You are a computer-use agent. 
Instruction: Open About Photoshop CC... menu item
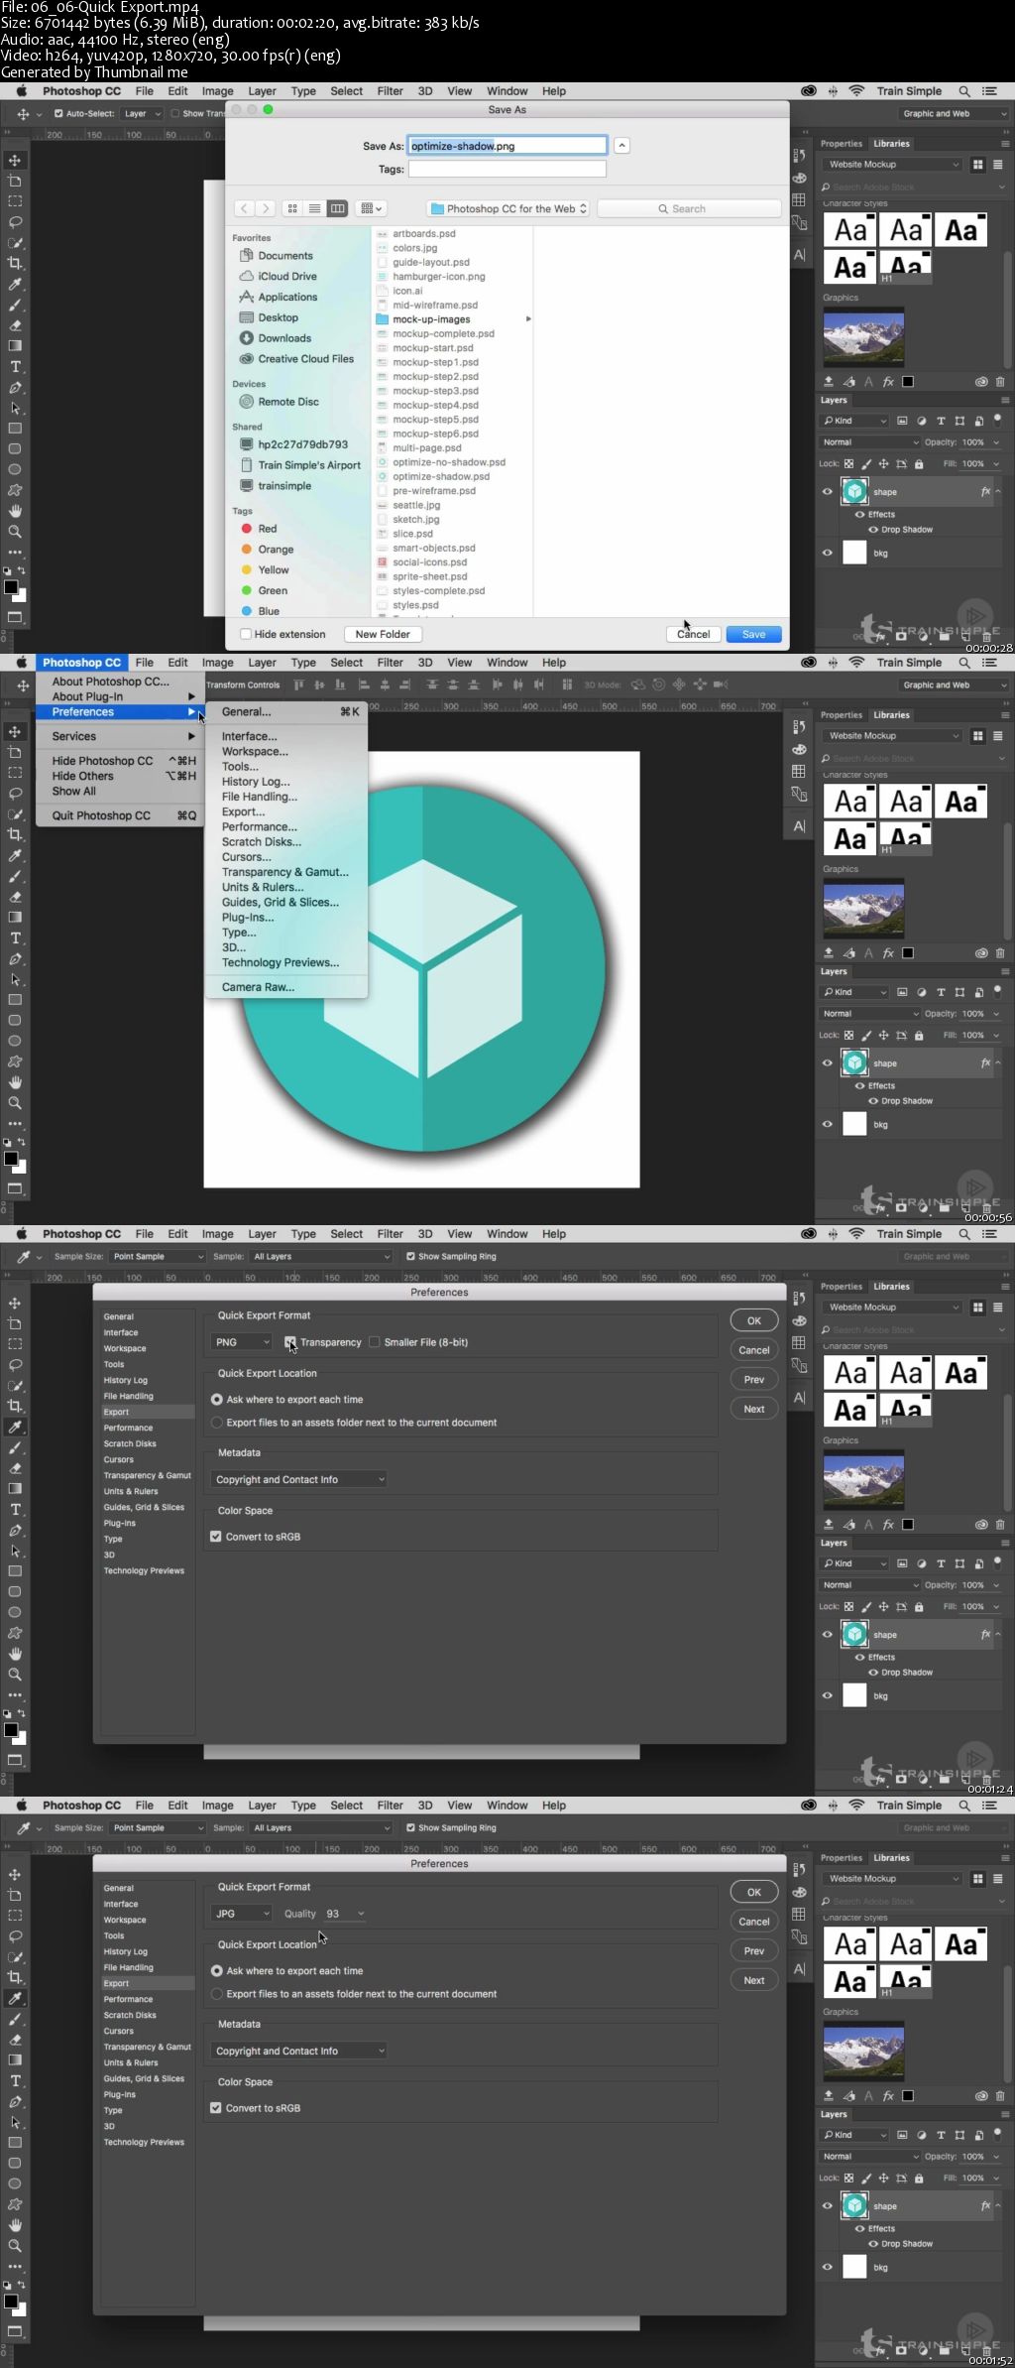pos(110,682)
